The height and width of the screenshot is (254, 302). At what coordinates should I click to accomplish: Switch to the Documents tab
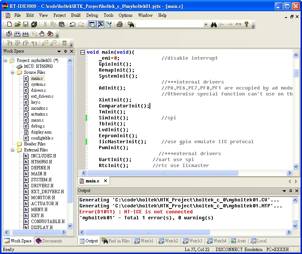49,241
